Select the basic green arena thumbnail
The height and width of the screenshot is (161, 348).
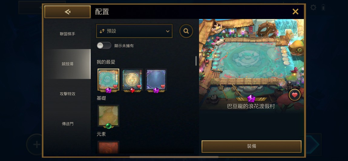coord(108,116)
